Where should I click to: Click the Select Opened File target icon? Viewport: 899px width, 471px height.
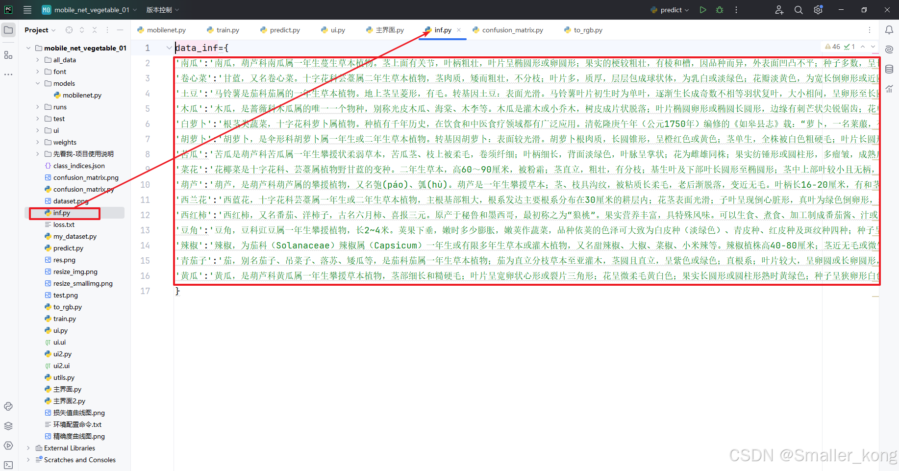point(69,30)
